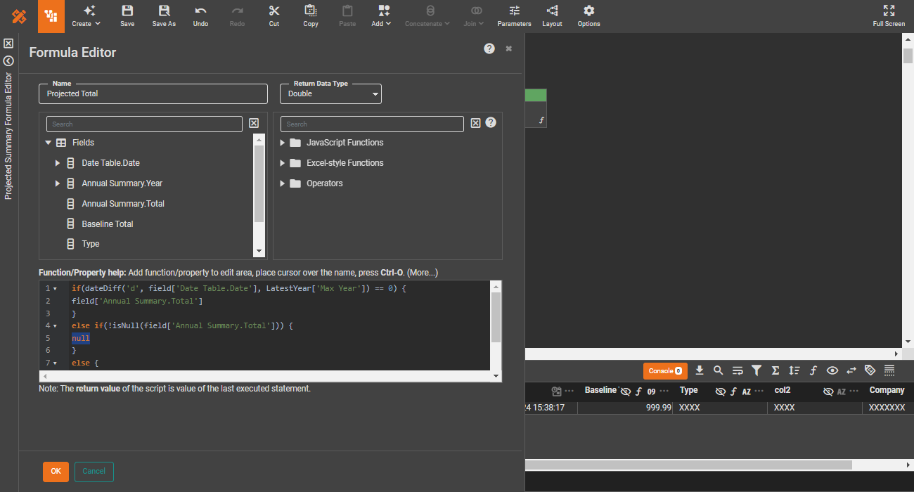Click the Cancel button
This screenshot has width=914, height=492.
point(94,472)
